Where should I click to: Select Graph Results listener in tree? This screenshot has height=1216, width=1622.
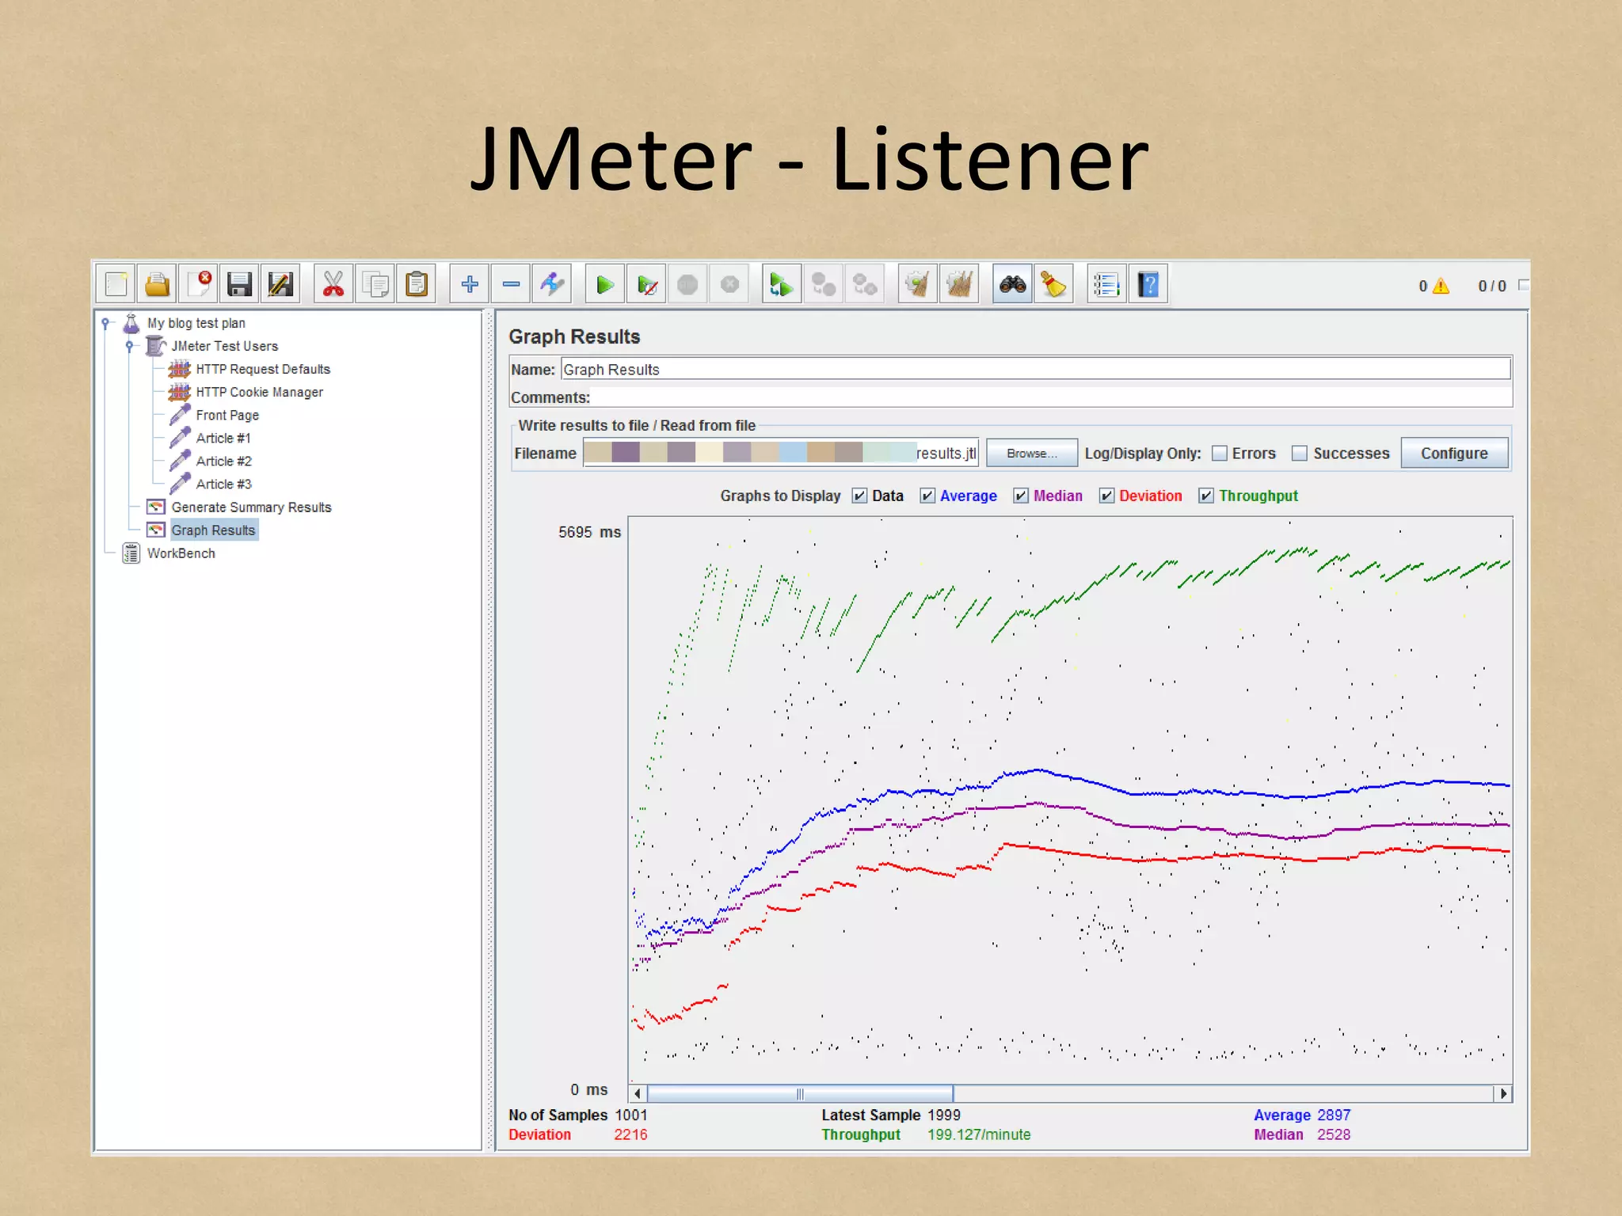[213, 530]
